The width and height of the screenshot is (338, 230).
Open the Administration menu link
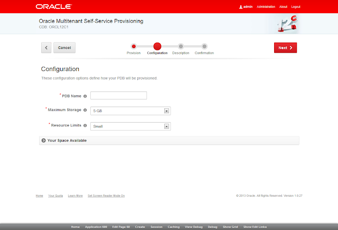click(266, 7)
